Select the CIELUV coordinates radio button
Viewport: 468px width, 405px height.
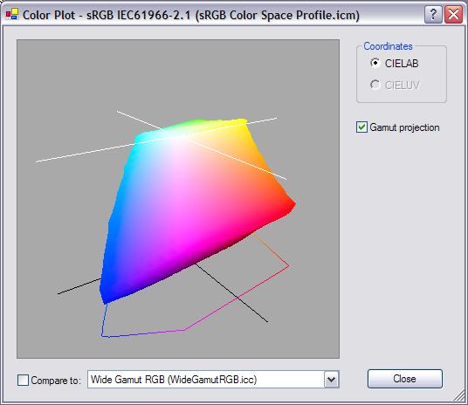[375, 85]
